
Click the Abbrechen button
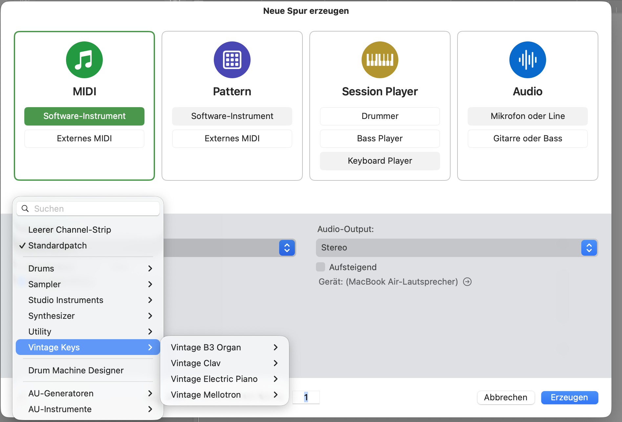click(505, 397)
